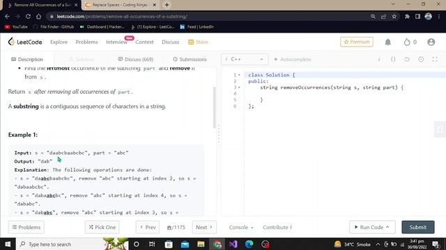The width and height of the screenshot is (446, 250).
Task: Open File Explorer from the taskbar
Action: (x=201, y=244)
